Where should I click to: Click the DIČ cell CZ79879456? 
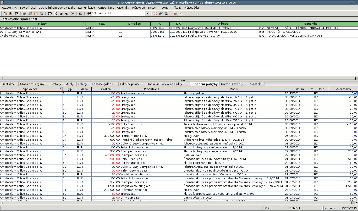tap(178, 32)
